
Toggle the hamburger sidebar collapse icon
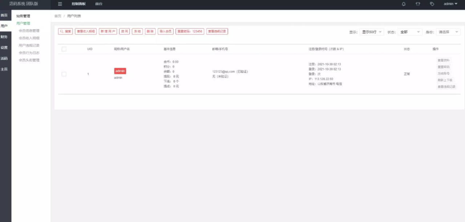(x=60, y=4)
